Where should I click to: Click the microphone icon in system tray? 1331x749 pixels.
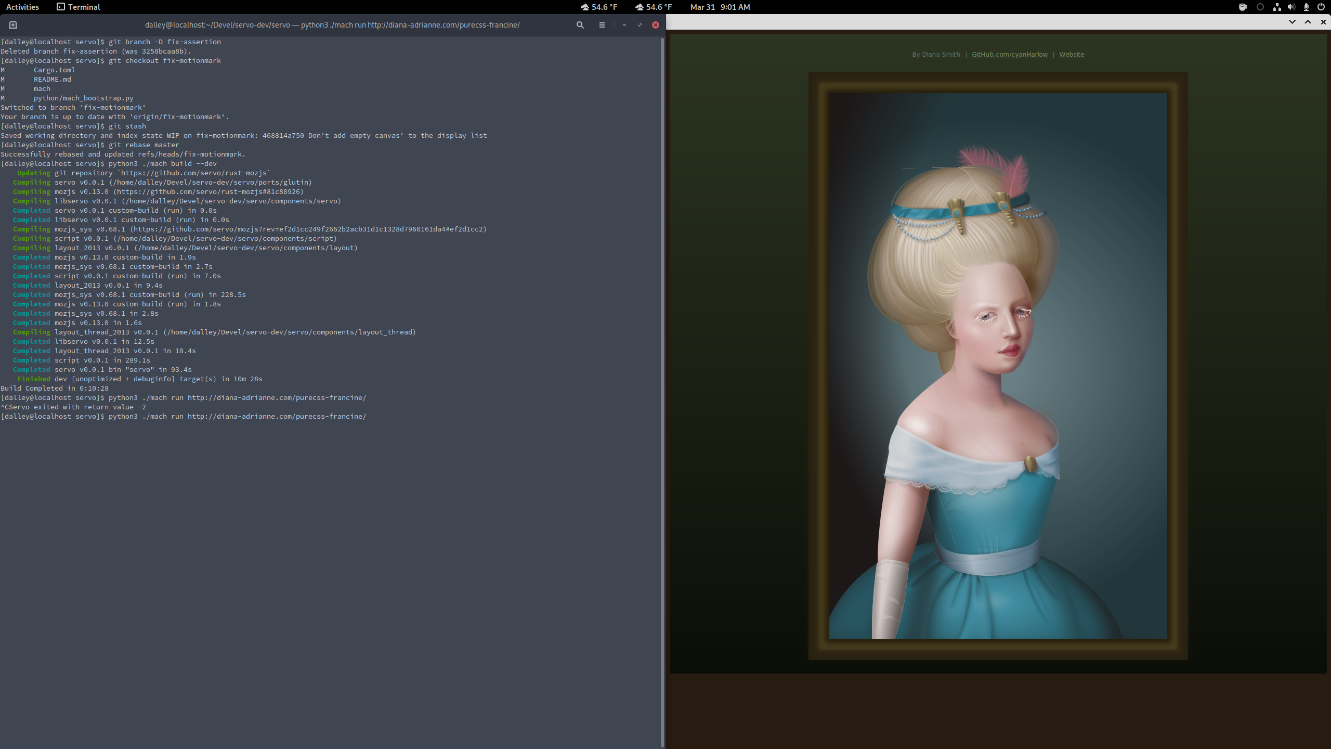pyautogui.click(x=1306, y=7)
